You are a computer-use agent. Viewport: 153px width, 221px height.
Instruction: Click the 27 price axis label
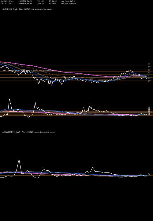(149, 81)
